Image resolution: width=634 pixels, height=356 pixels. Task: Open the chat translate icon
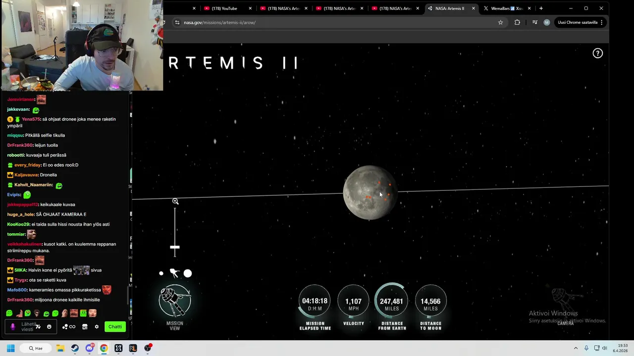click(x=38, y=327)
